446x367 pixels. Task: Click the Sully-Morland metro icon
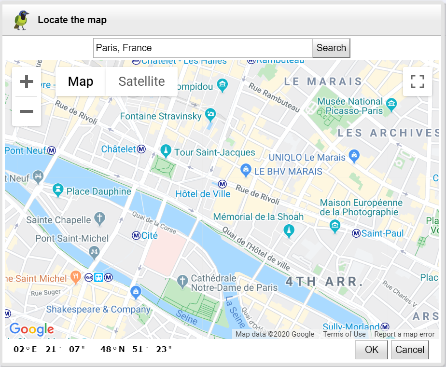385,327
